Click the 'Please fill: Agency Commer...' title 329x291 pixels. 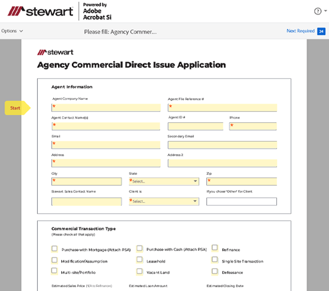120,32
